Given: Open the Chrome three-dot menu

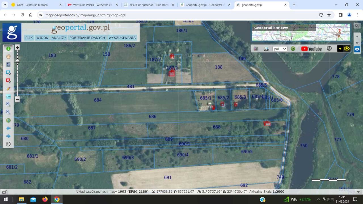Looking at the screenshot, I should coord(358,15).
